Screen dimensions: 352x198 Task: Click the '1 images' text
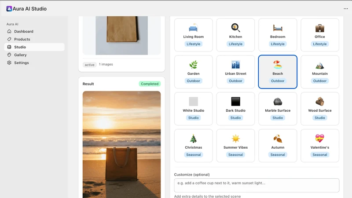pos(106,64)
